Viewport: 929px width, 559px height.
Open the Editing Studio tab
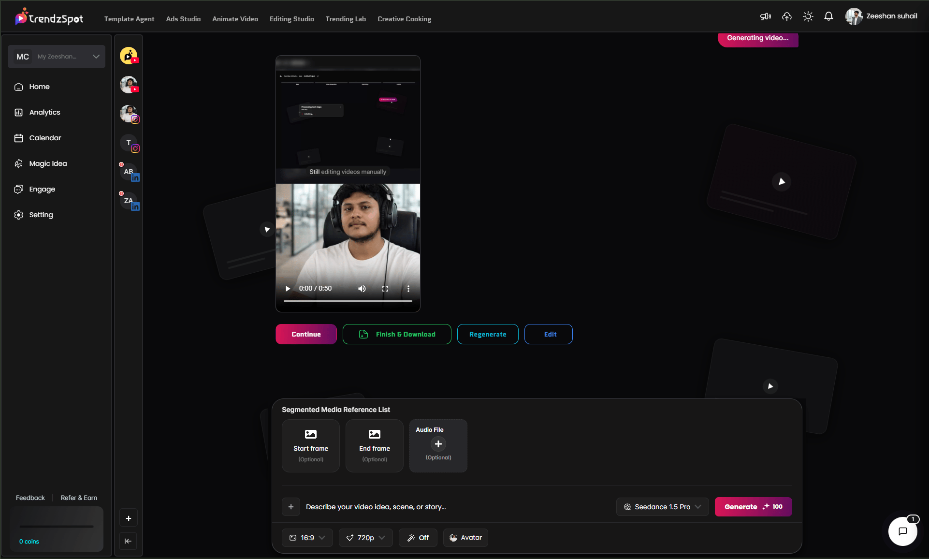pos(292,19)
